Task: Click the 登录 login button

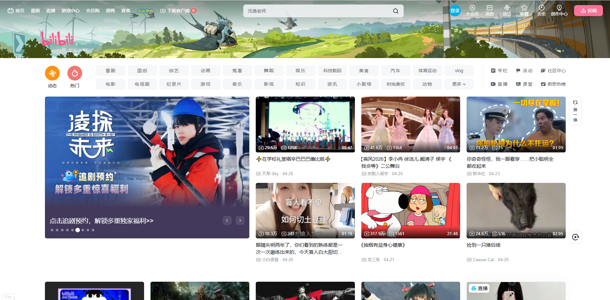Action: pos(455,11)
